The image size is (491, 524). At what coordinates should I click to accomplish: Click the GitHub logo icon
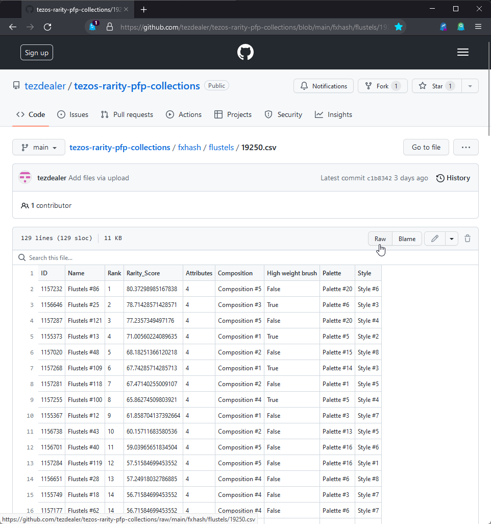coord(245,52)
